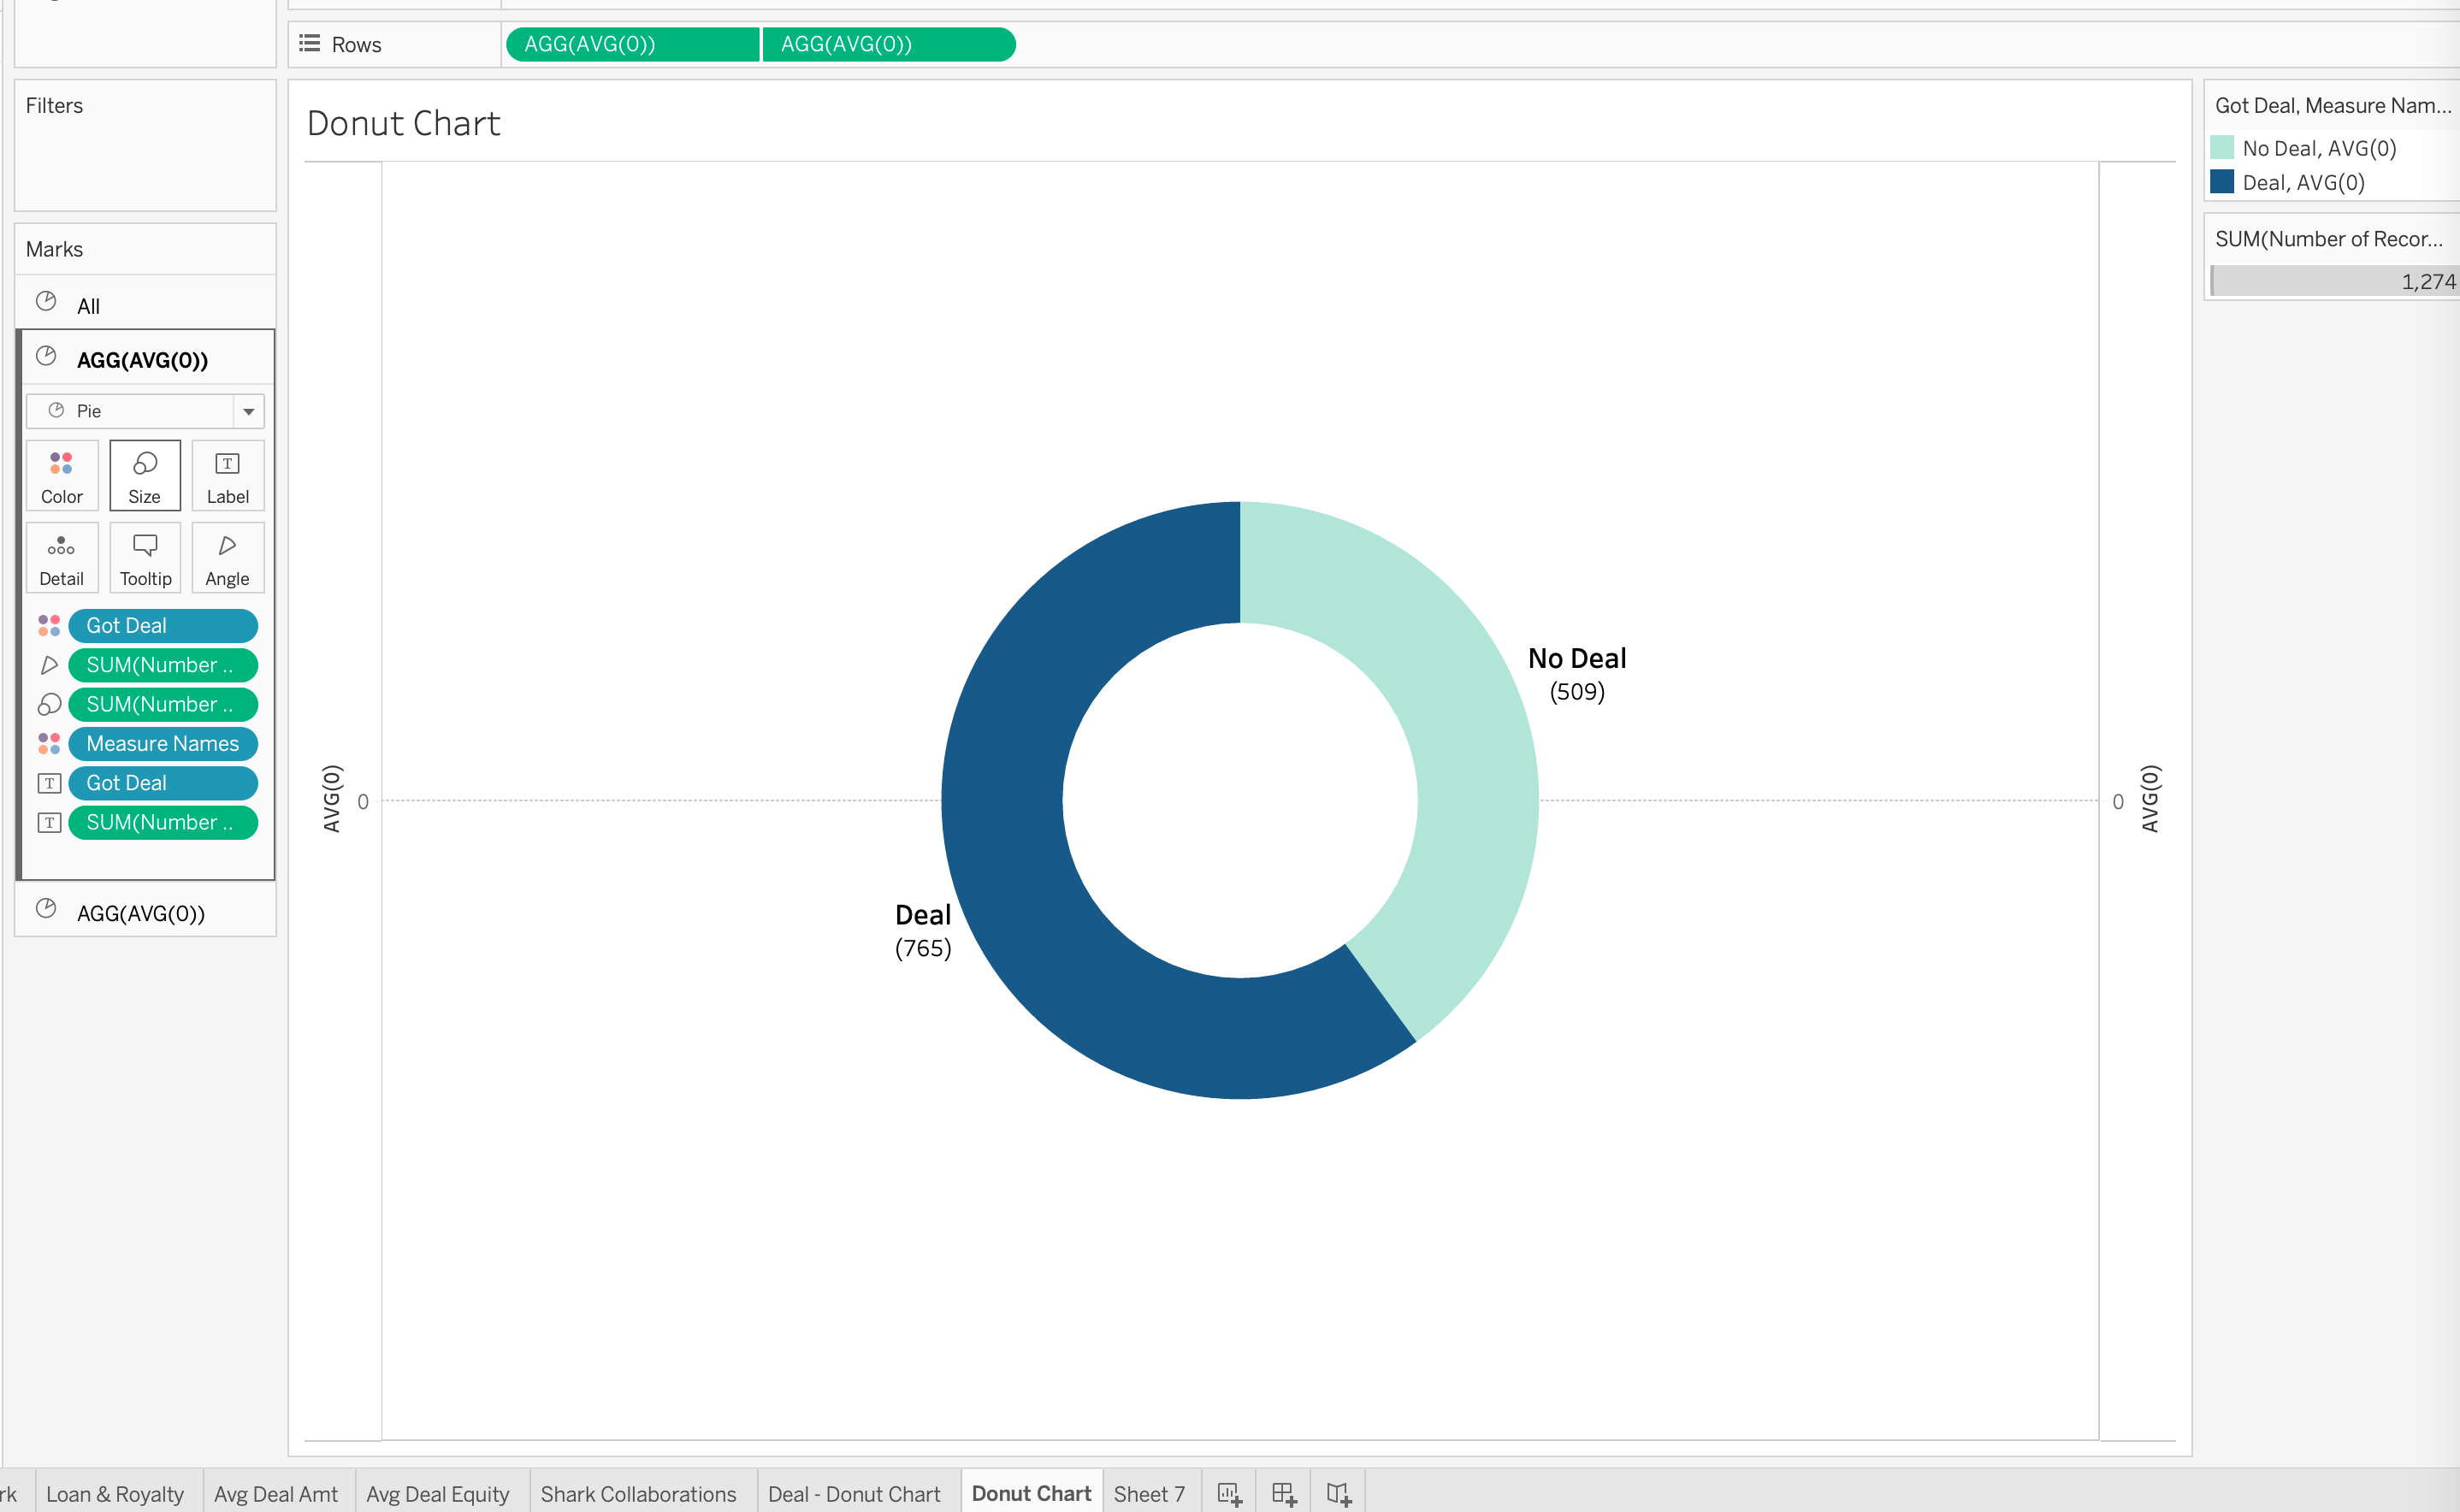Click the new dashboard icon
Image resolution: width=2460 pixels, height=1512 pixels.
[1284, 1494]
